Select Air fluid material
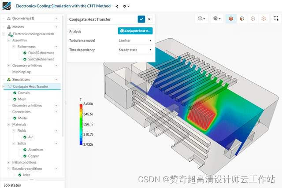The height and width of the screenshot is (188, 282). [x=30, y=137]
